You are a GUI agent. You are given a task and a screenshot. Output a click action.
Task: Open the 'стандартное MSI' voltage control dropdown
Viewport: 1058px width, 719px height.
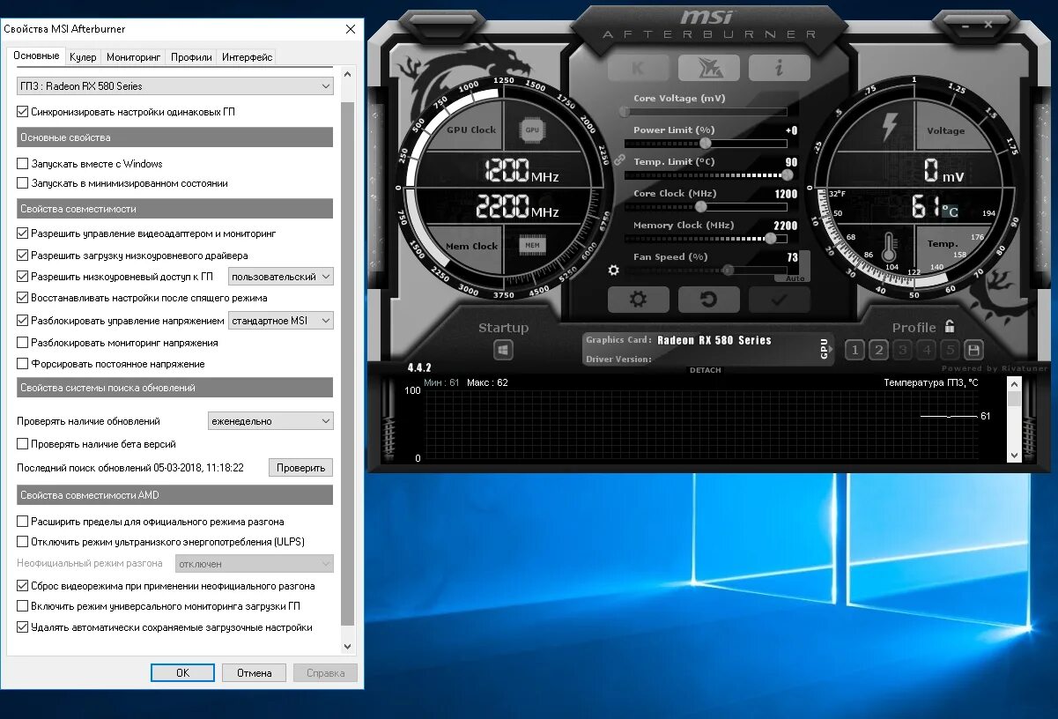(x=281, y=321)
